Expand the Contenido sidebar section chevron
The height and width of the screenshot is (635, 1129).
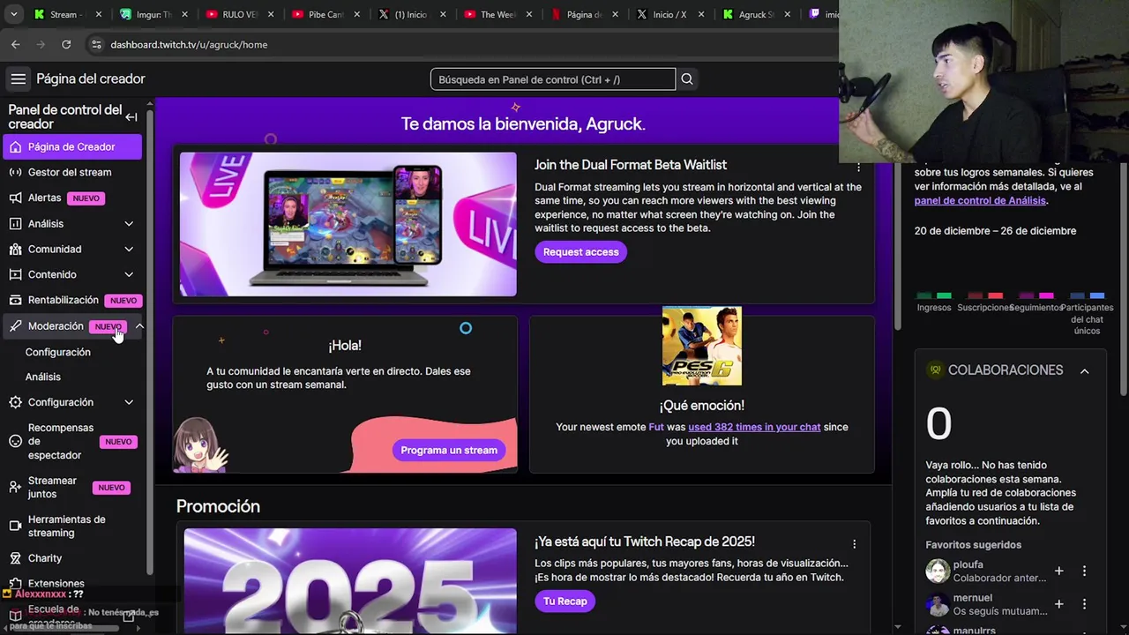click(x=129, y=275)
